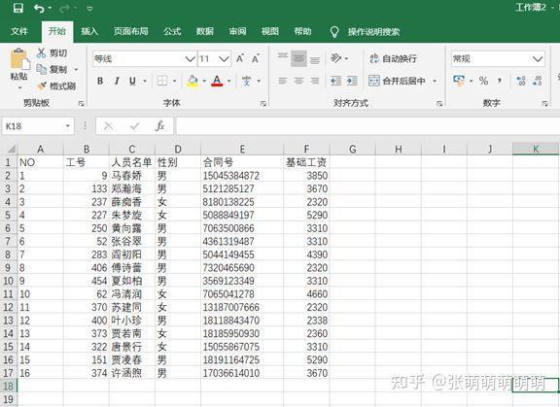Open the font name dropdown
The image size is (560, 407).
pyautogui.click(x=190, y=59)
